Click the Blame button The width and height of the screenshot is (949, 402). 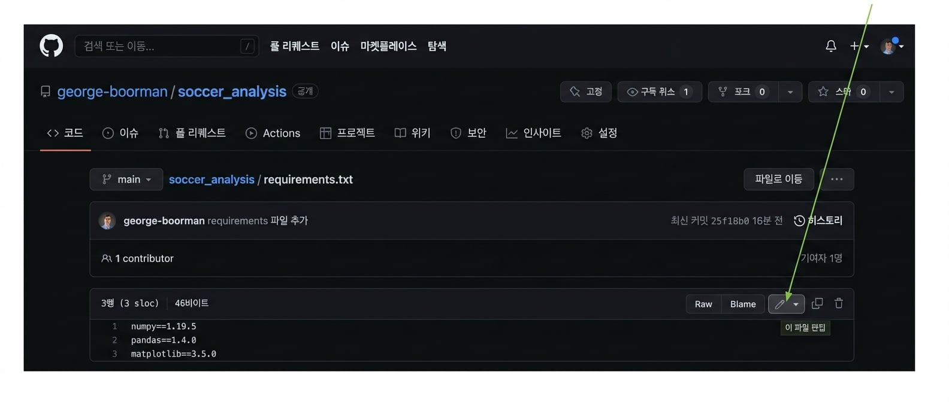743,304
